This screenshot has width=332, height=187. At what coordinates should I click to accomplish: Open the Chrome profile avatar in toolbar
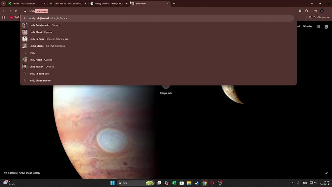click(x=322, y=11)
